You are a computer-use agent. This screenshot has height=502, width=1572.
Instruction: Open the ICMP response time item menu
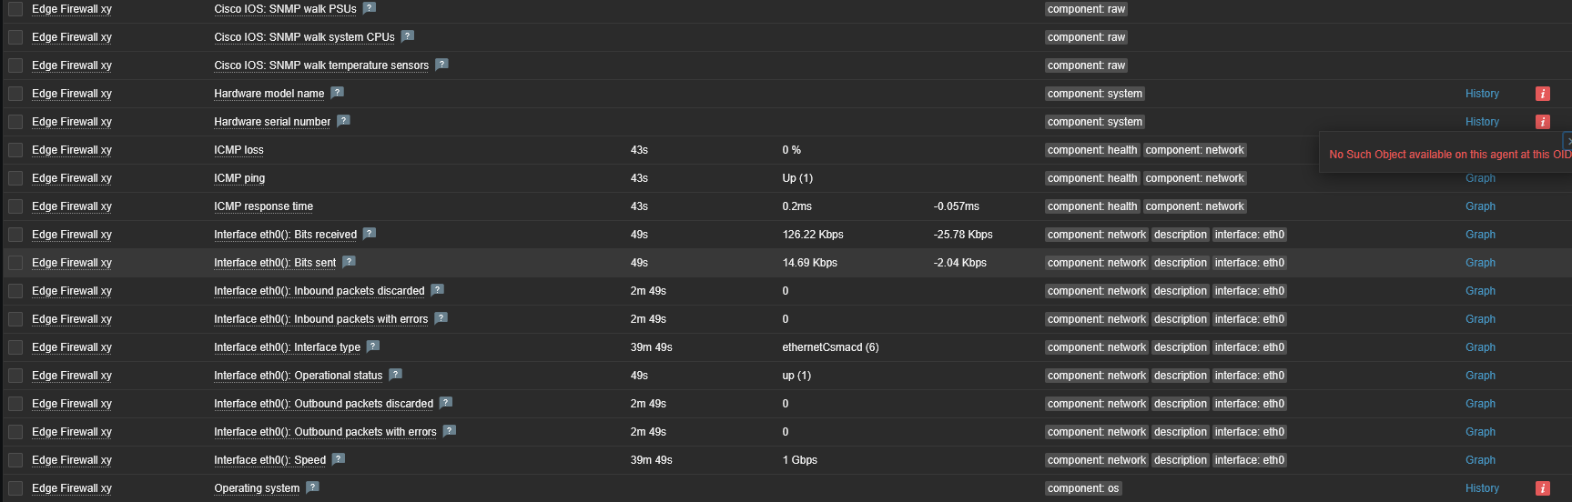point(263,206)
